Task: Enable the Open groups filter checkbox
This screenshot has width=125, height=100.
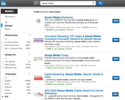Action: [3, 65]
